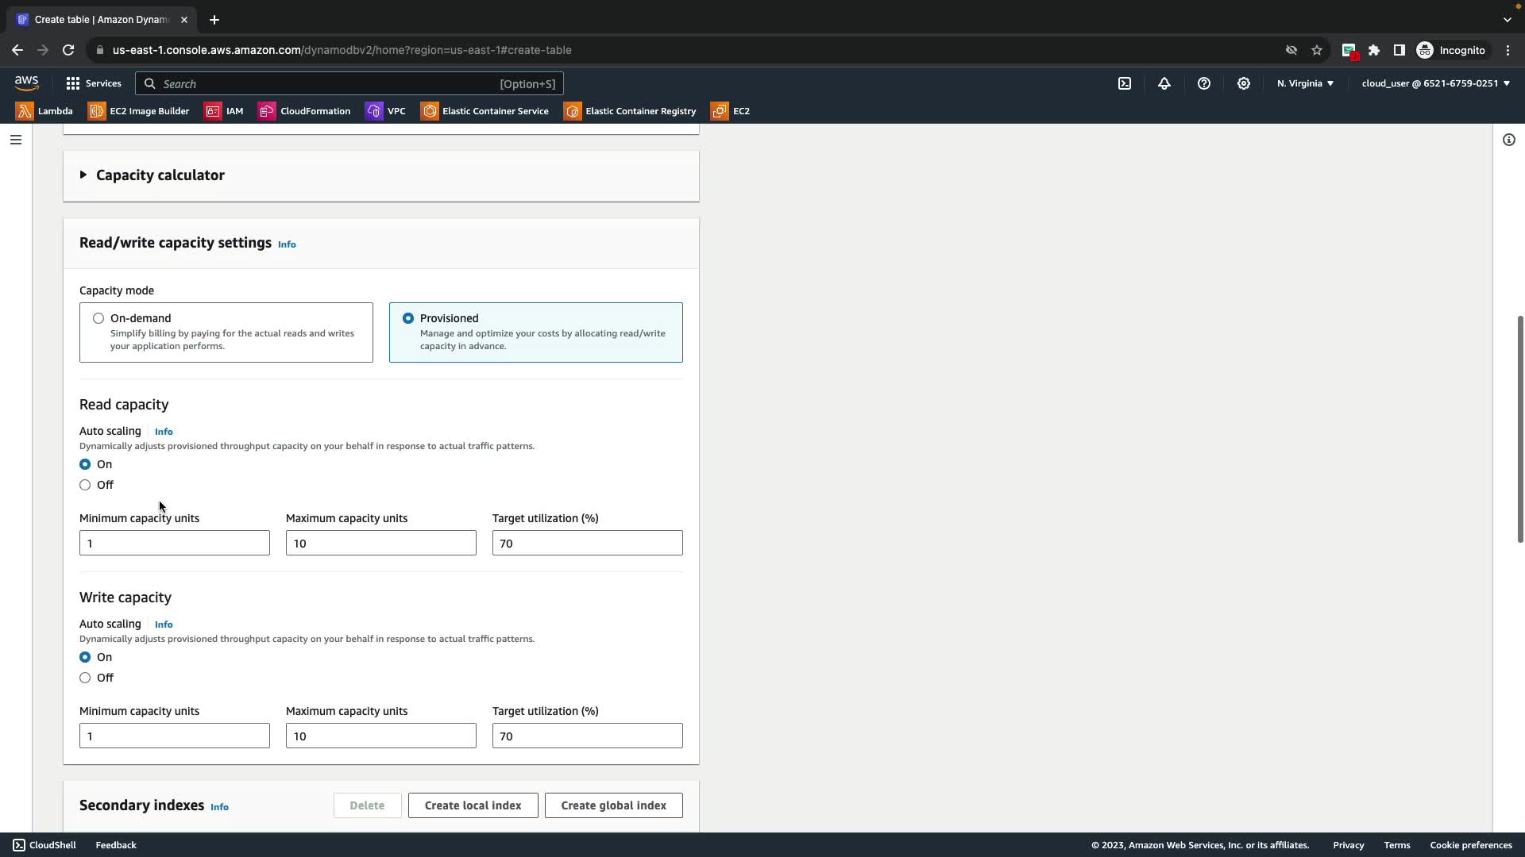1525x857 pixels.
Task: Click Read capacity Maximum capacity units field
Action: coord(380,544)
